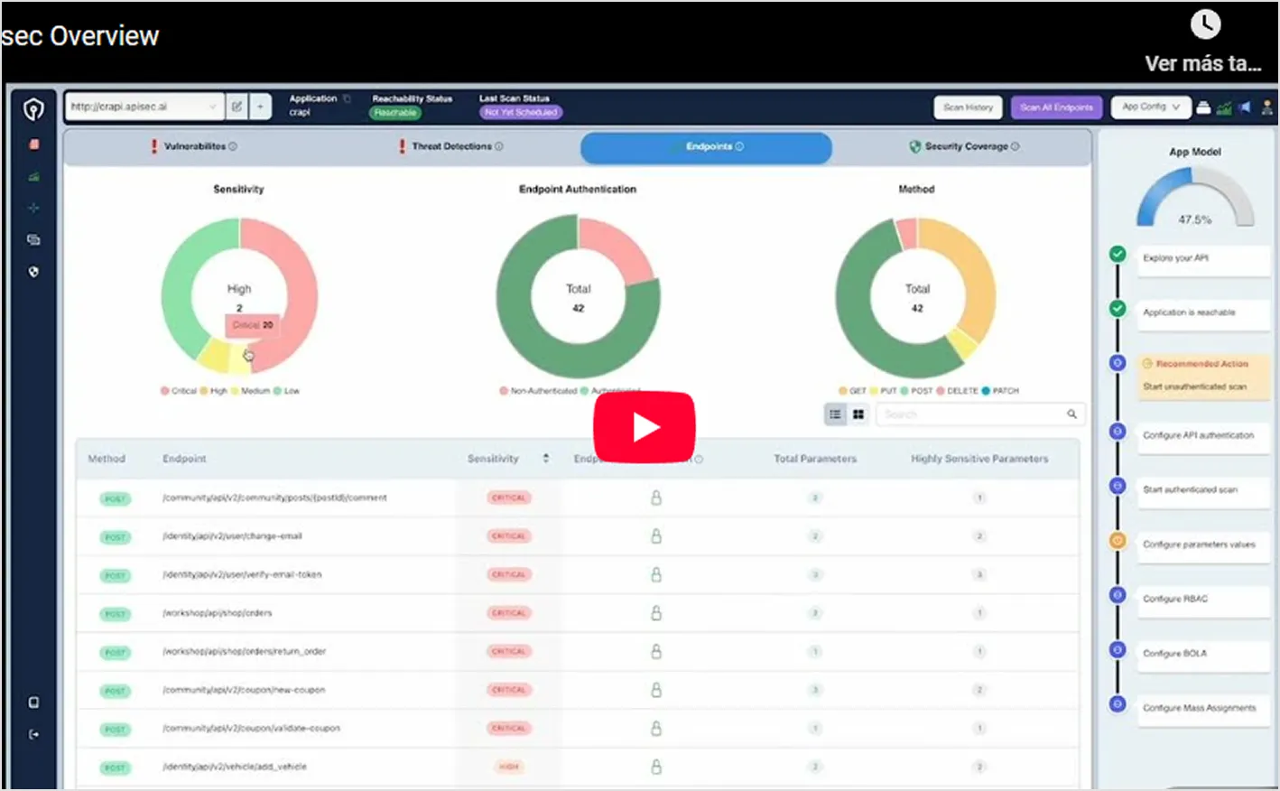This screenshot has height=791, width=1280.
Task: Click the blue megaphone announcements icon
Action: (1246, 107)
